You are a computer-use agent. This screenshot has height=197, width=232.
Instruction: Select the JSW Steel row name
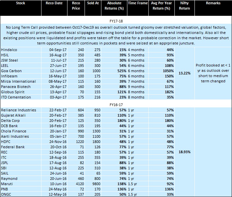[x=10, y=60]
